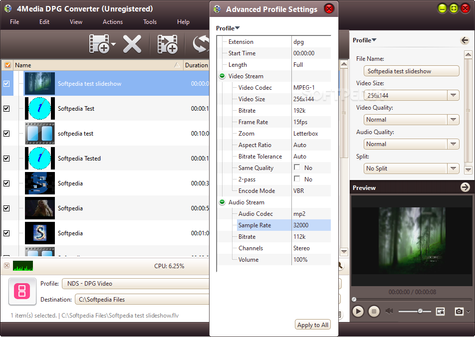Click the 4Media DPG Converter app icon

(8, 8)
